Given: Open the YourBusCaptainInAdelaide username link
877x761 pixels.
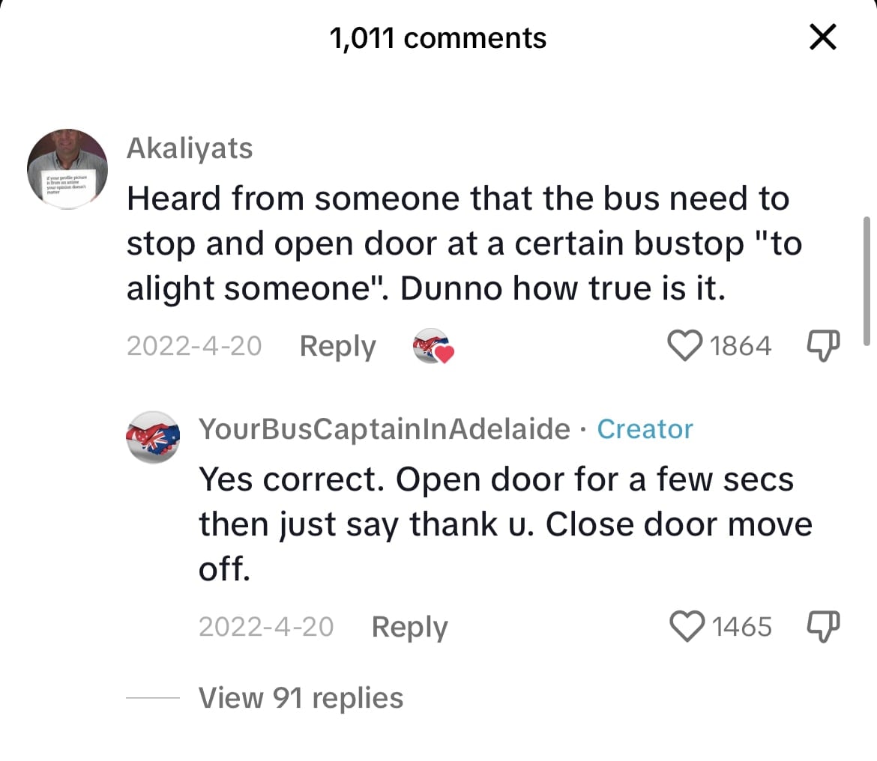Looking at the screenshot, I should (x=384, y=429).
